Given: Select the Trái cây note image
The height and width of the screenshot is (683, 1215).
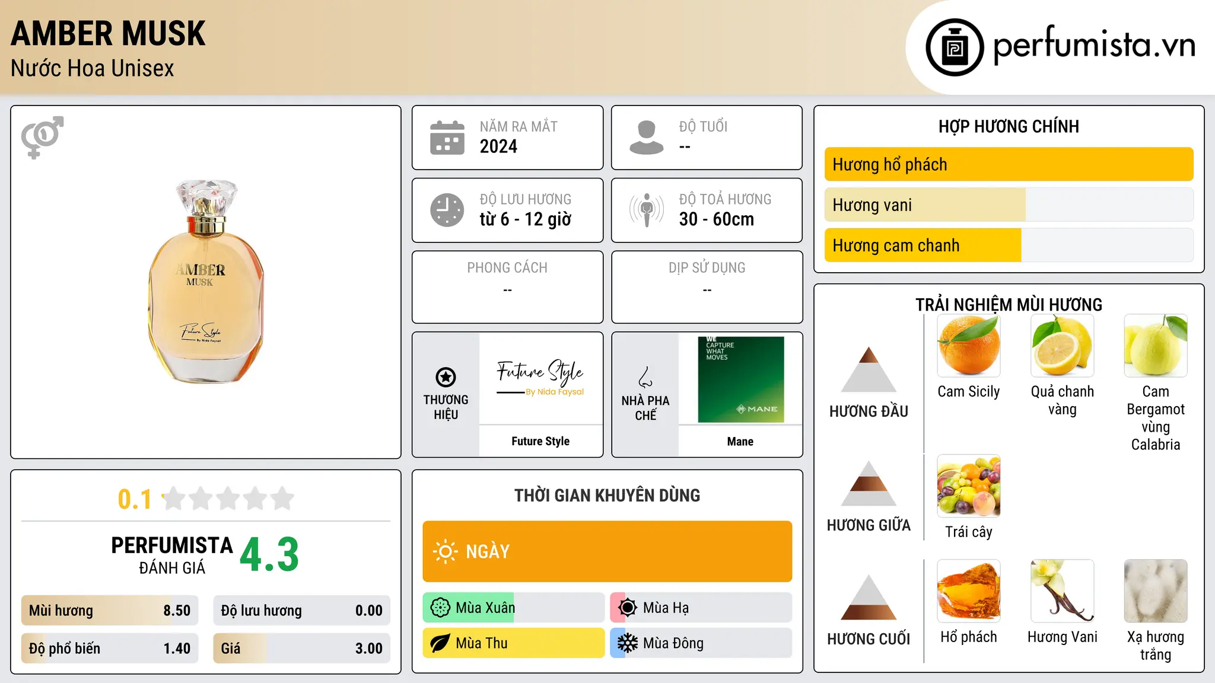Looking at the screenshot, I should [969, 486].
